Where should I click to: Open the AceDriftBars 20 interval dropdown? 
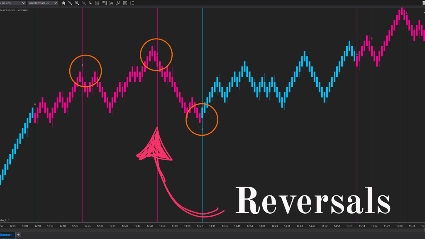coord(55,3)
